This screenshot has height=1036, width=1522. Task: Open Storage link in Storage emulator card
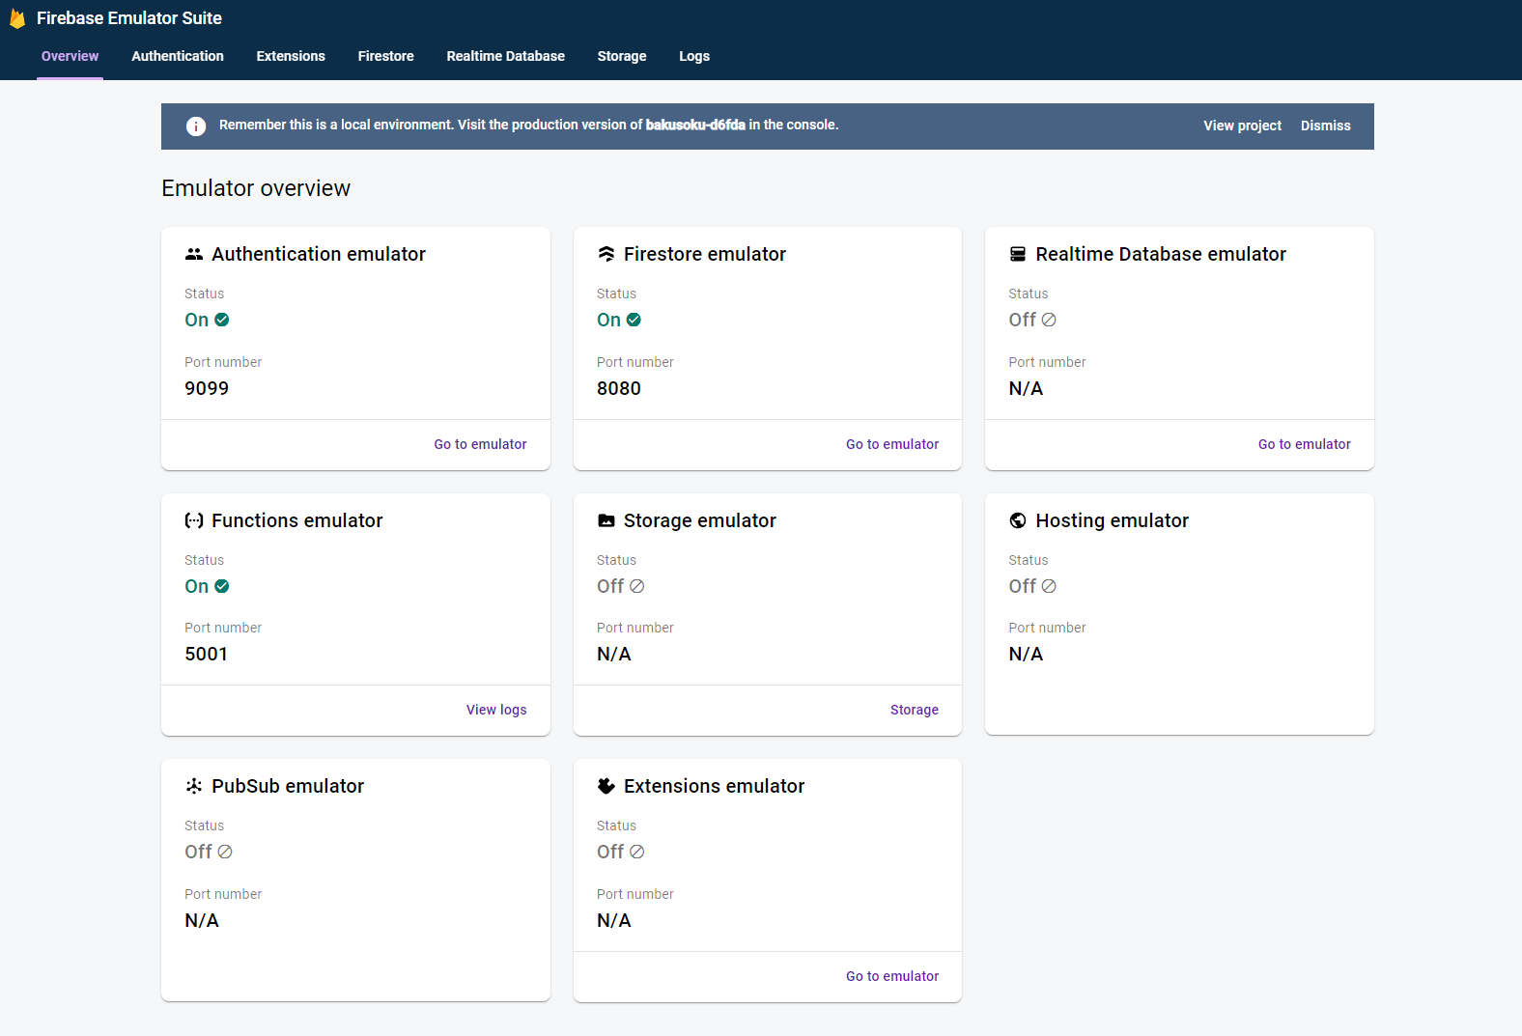(x=915, y=710)
